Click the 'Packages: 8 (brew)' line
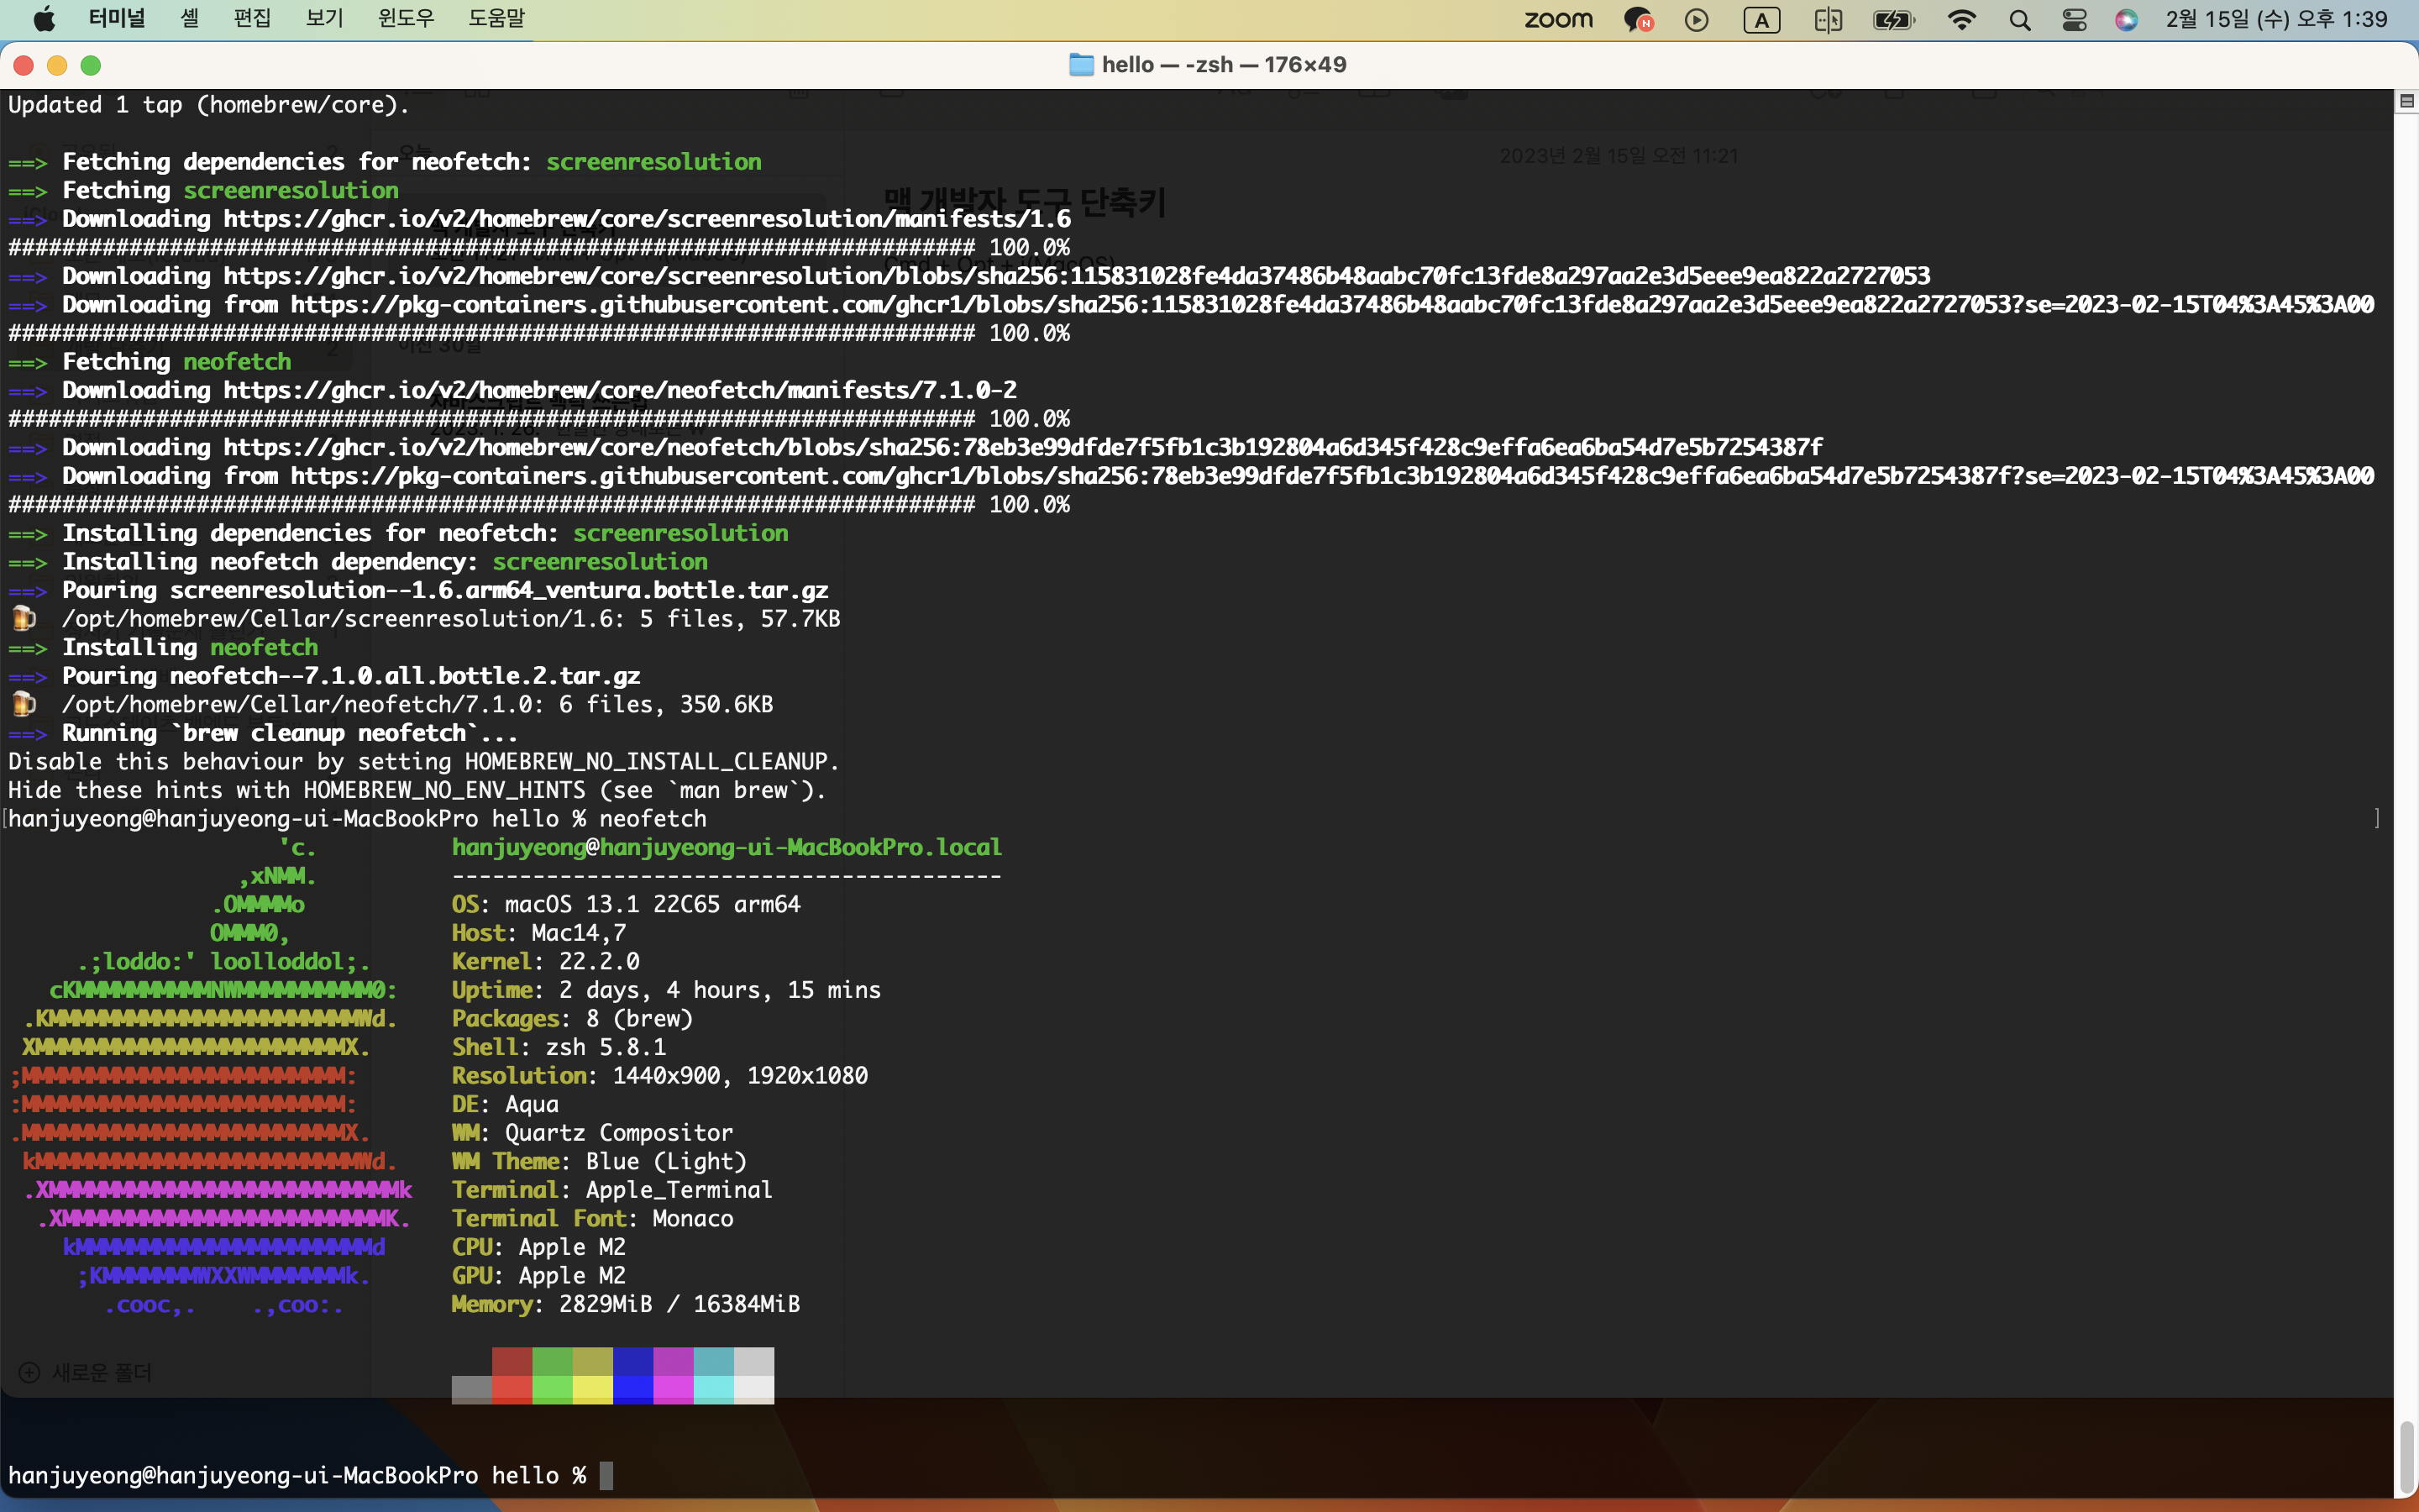The width and height of the screenshot is (2419, 1512). point(572,1018)
